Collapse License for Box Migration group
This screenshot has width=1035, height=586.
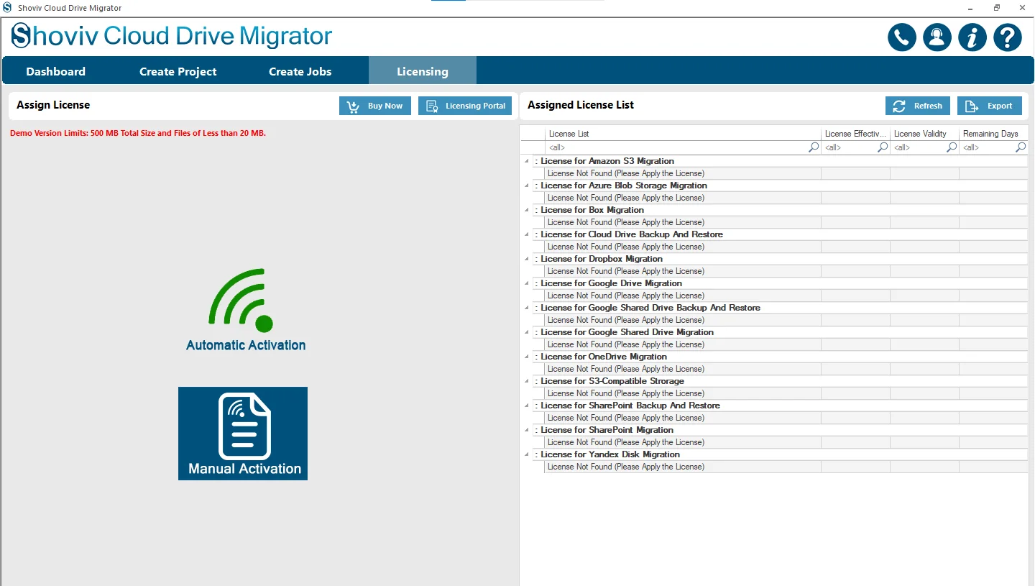(x=525, y=210)
